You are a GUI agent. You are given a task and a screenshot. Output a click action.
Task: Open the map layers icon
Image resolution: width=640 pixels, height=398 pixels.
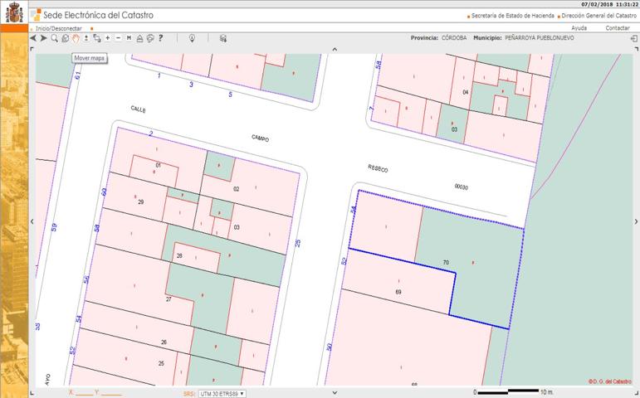(222, 38)
